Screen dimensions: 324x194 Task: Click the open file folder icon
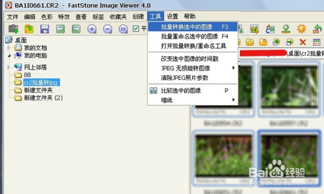pyautogui.click(x=29, y=29)
